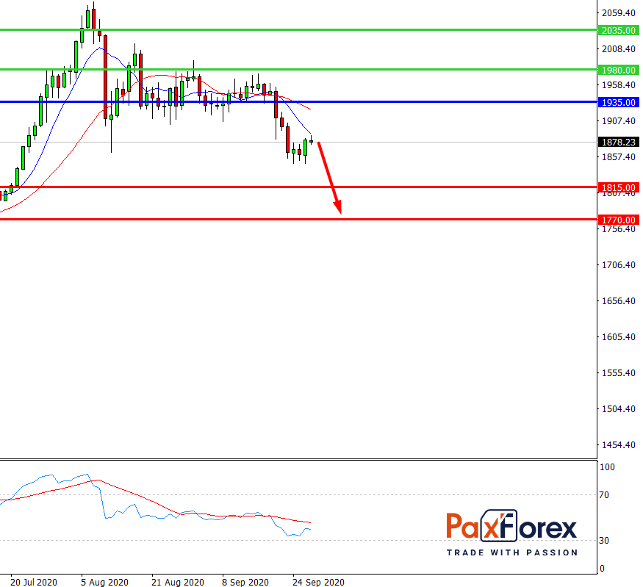Click the 21 Aug 2020 date label
Viewport: 643px width, 587px height.
[178, 582]
